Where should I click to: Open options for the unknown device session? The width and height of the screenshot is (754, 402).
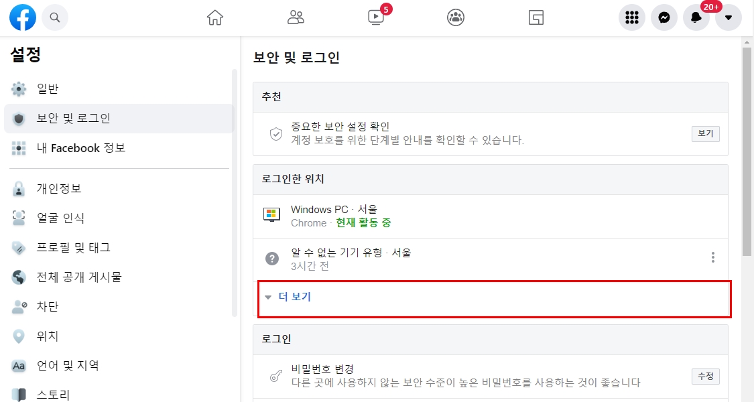pos(712,257)
